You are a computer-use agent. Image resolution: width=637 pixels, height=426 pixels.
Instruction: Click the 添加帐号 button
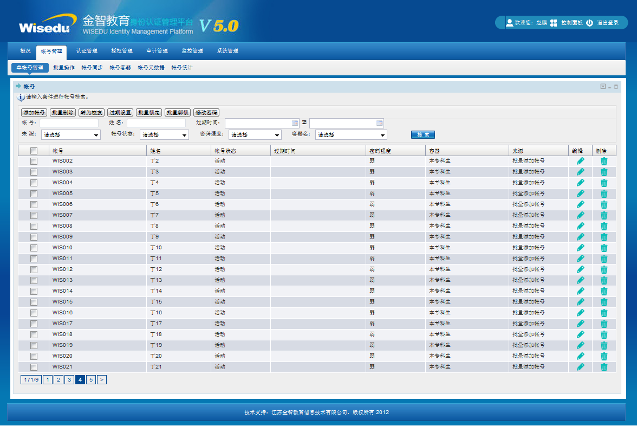pos(34,112)
